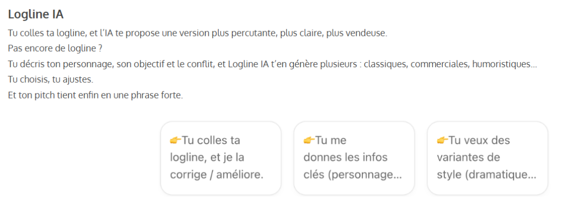Click the pointing hand icon before 'Tu me'
The width and height of the screenshot is (585, 218).
pos(308,140)
